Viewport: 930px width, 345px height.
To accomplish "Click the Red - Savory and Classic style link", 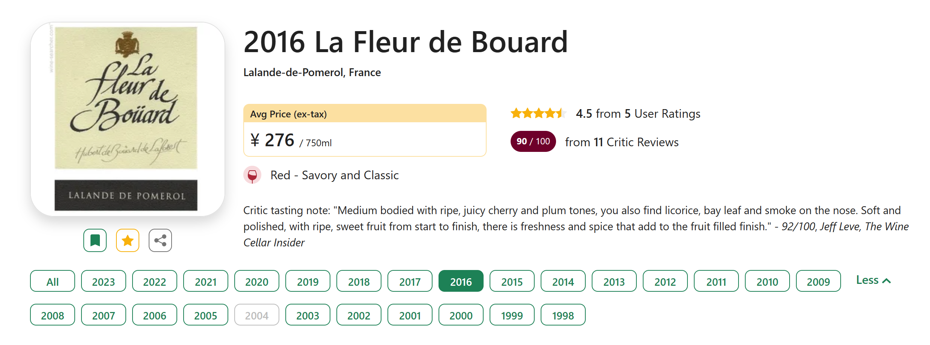I will 335,175.
